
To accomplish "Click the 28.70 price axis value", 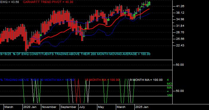I will 180,32.
